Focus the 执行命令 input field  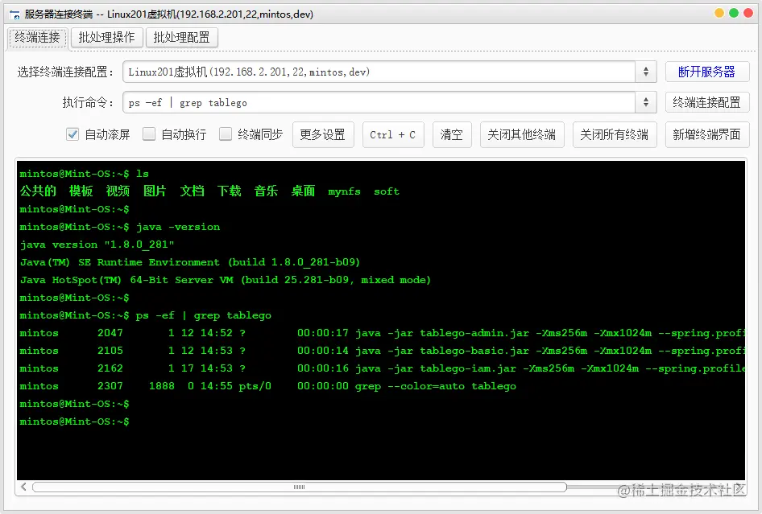click(x=379, y=102)
